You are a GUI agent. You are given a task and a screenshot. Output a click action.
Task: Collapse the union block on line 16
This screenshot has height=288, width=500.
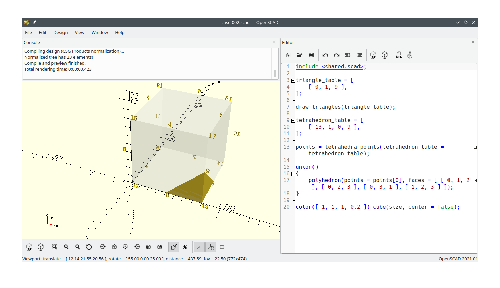tap(293, 173)
